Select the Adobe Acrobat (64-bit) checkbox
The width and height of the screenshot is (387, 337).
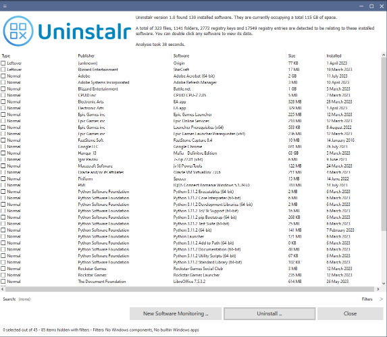click(x=3, y=76)
